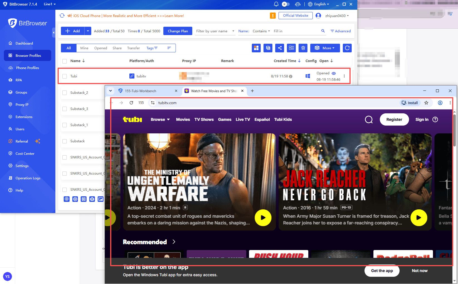Open the Official Website button
This screenshot has width=458, height=284.
coord(296,16)
